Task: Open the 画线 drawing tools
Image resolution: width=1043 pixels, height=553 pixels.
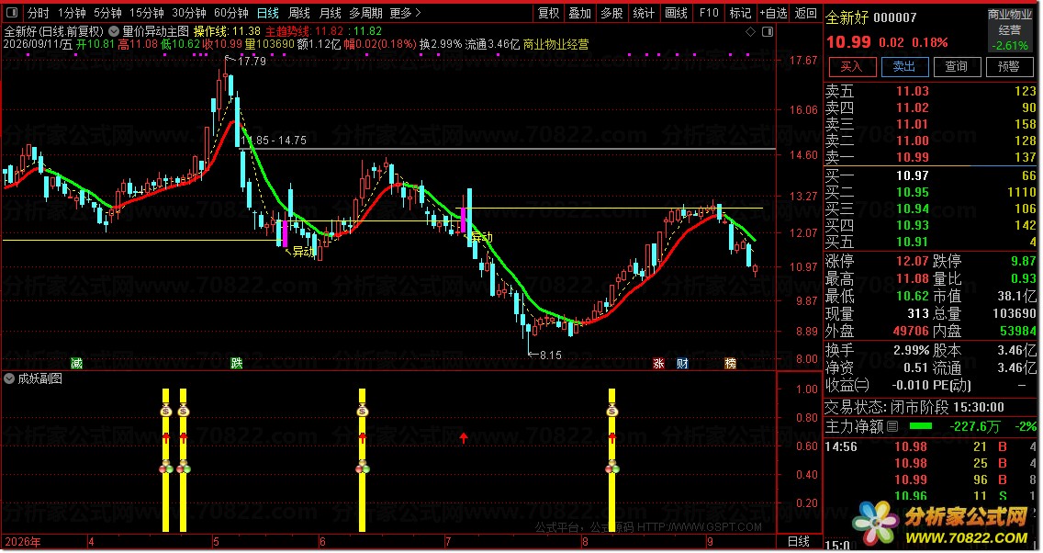Action: [x=676, y=13]
